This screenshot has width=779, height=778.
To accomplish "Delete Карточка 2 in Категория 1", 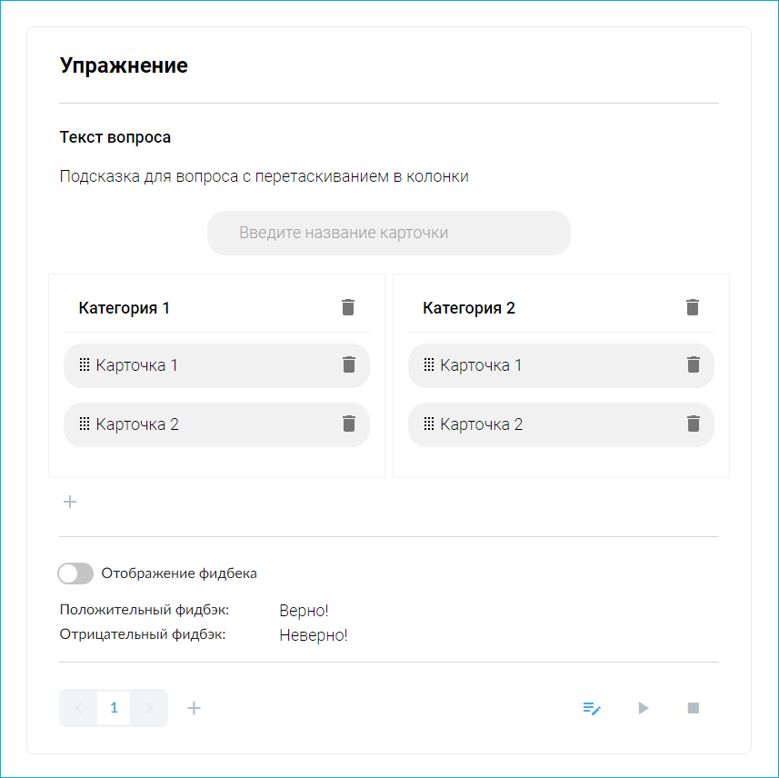I will pos(348,424).
